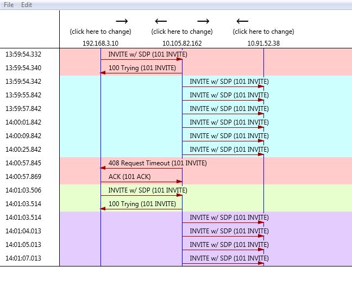Viewport: 352px width, 285px height.
Task: Click timestamp 14:01:03.506
Action: 23,190
